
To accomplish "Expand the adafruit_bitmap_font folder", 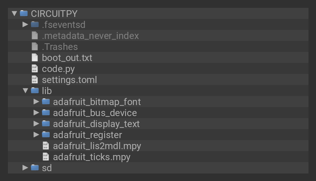I will click(36, 102).
